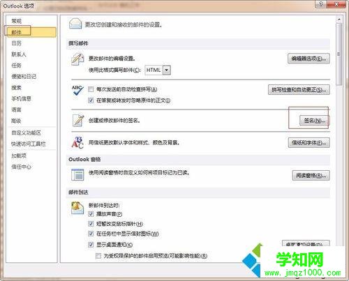Select 常规 in the options sidebar
This screenshot has height=281, width=349.
(16, 21)
